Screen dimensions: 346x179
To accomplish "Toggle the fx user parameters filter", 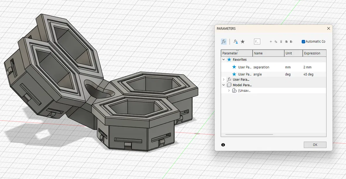I will (224, 42).
